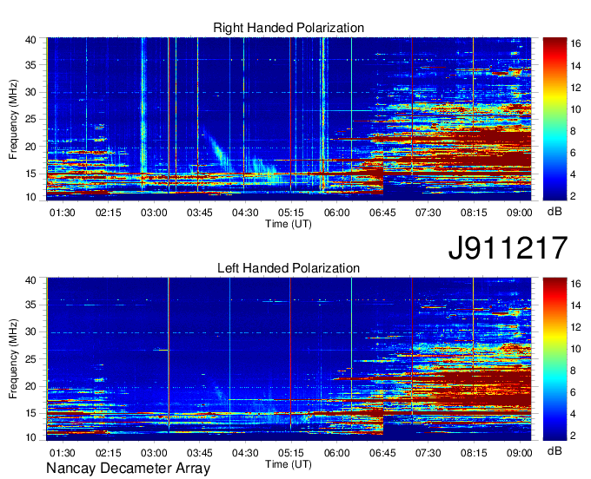Click the top plot's 25 MHz tick label
Viewport: 591px width, 479px height.
tap(30, 119)
